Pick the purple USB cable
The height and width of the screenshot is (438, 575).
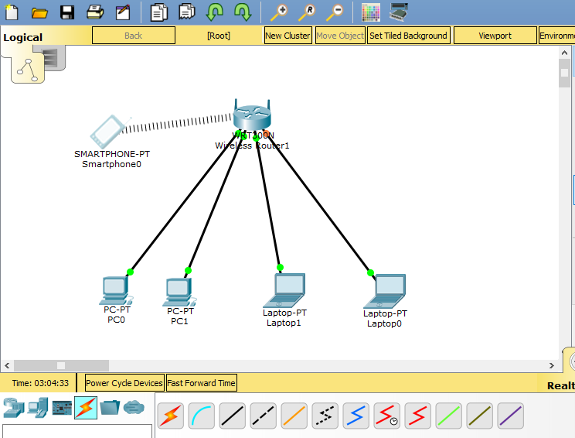510,416
